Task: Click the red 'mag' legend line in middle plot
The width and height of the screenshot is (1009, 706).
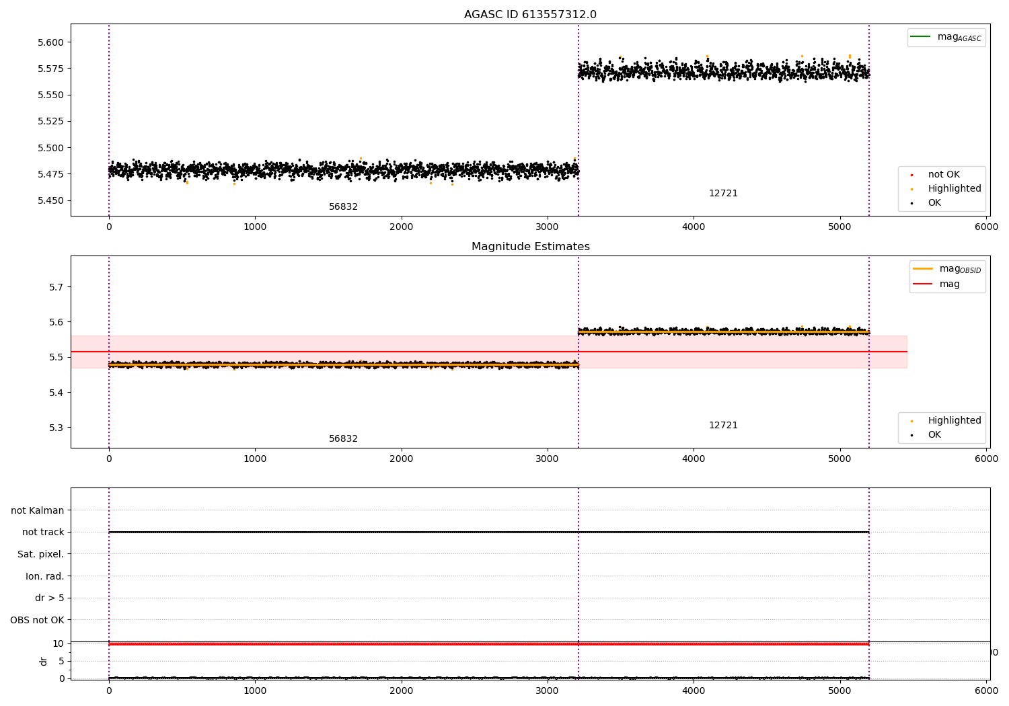Action: coord(923,284)
